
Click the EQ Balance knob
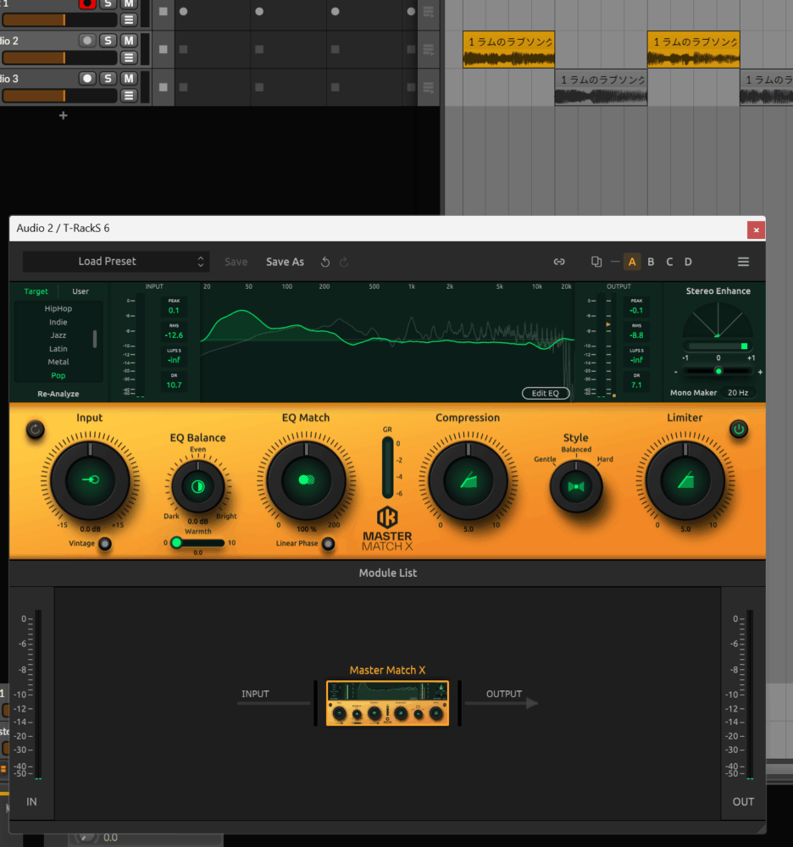(197, 486)
